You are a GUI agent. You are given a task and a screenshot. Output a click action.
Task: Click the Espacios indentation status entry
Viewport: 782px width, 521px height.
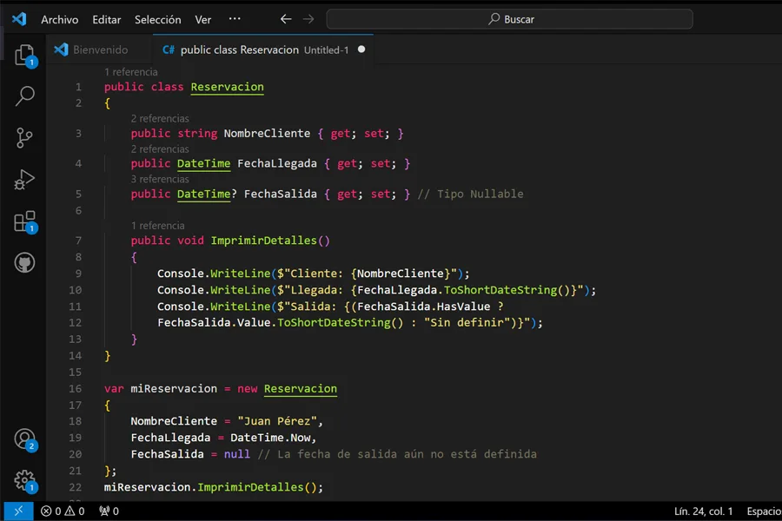click(764, 511)
